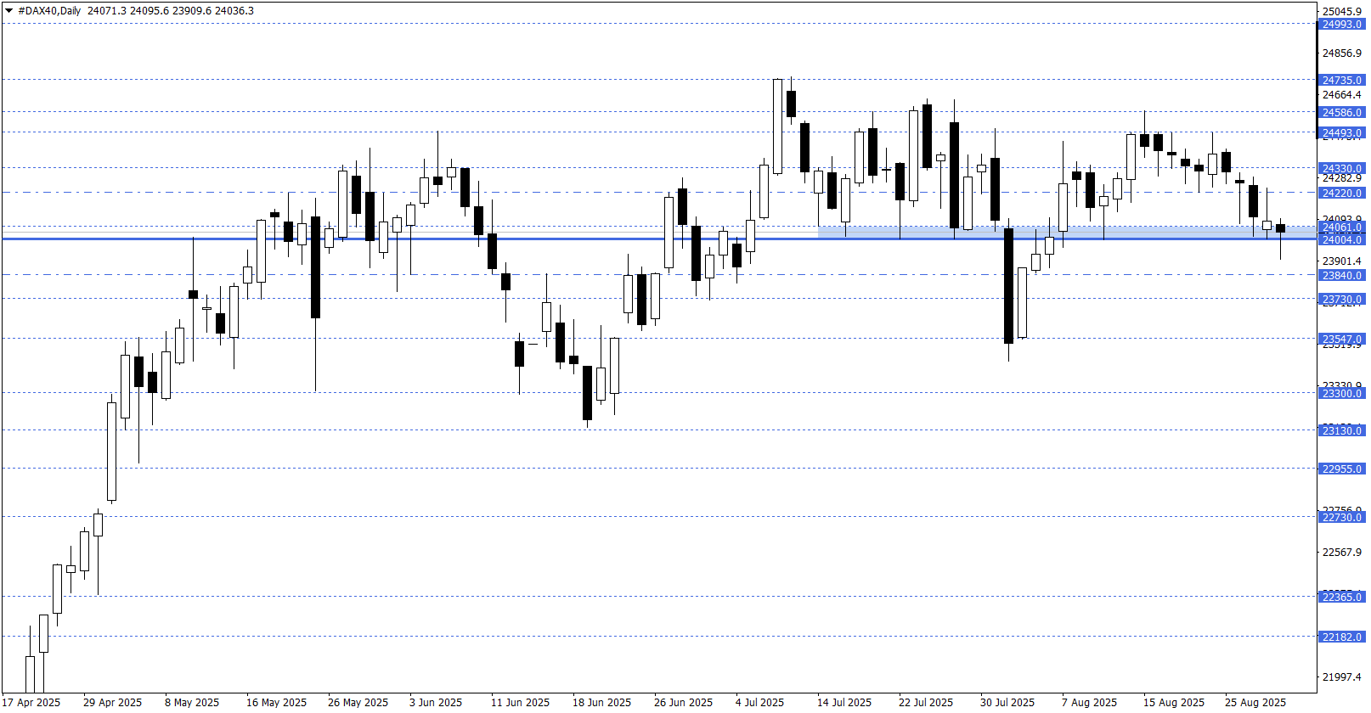Select the 24586.0 level label
The width and height of the screenshot is (1371, 713).
coord(1342,113)
